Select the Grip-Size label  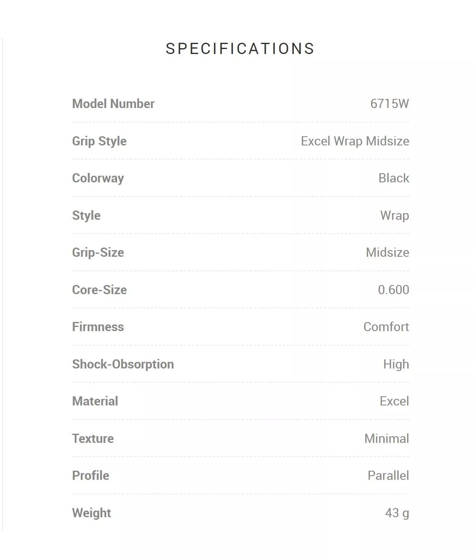tap(98, 252)
